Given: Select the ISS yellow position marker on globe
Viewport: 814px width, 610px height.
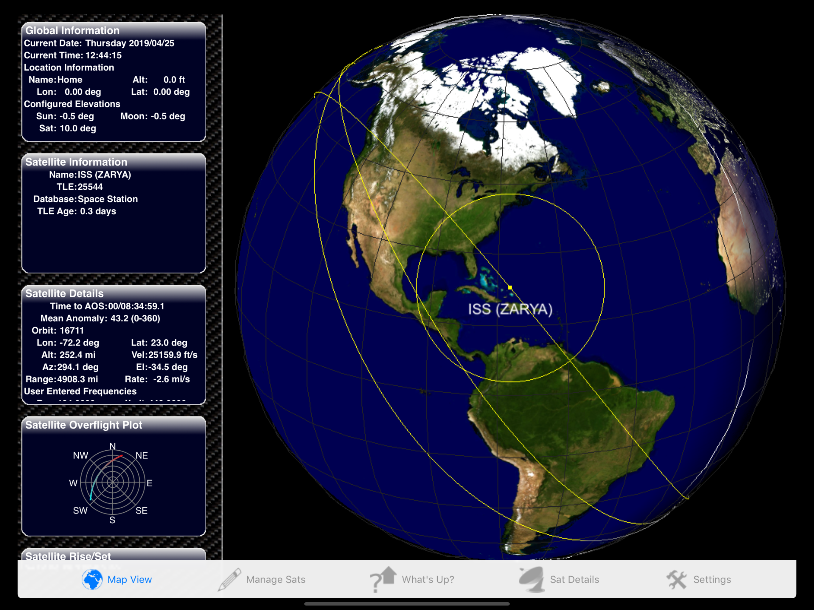Looking at the screenshot, I should pyautogui.click(x=510, y=287).
